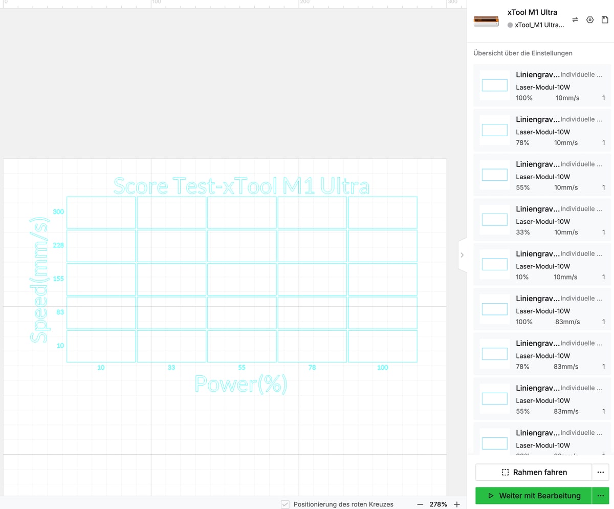Click thumbnail of the 33% 10mm/s setting
Screen dimensions: 614x509
495,220
